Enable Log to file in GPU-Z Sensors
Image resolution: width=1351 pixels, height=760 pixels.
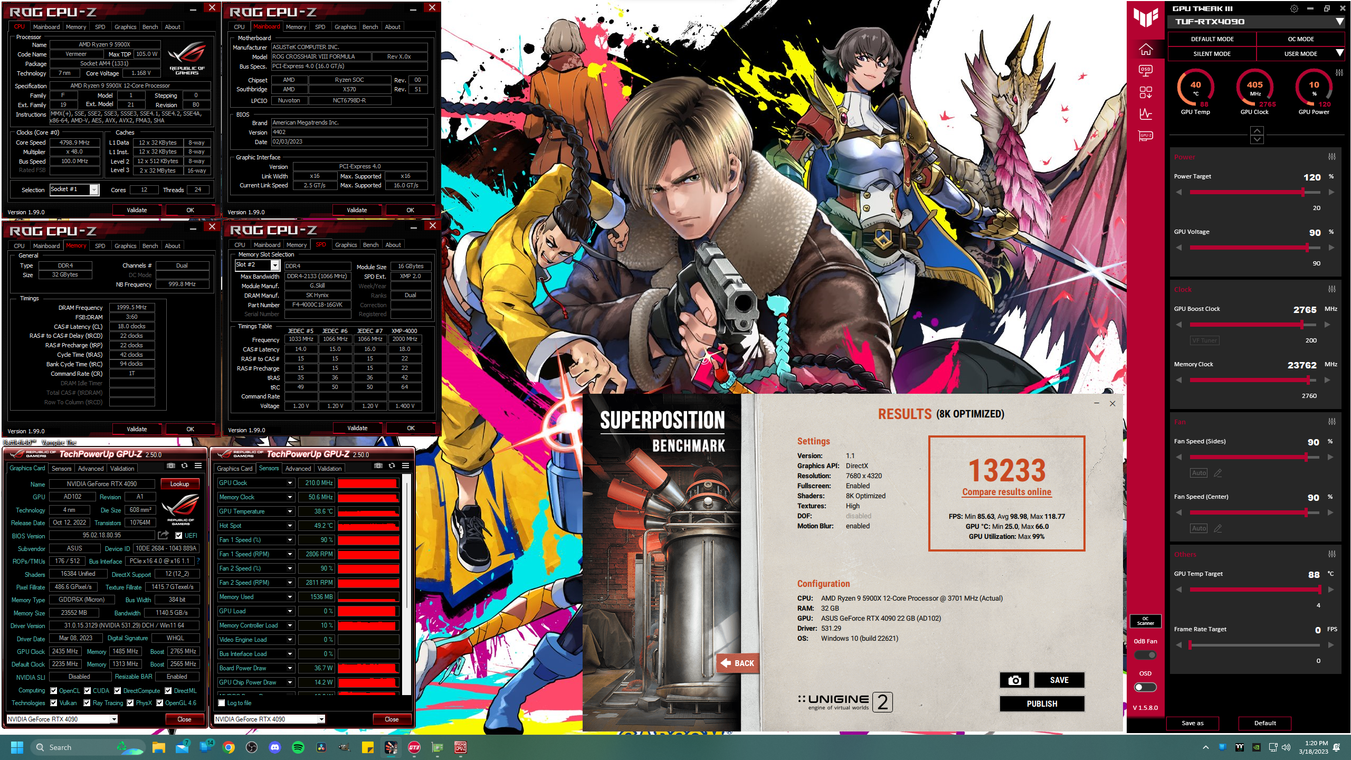[x=222, y=703]
